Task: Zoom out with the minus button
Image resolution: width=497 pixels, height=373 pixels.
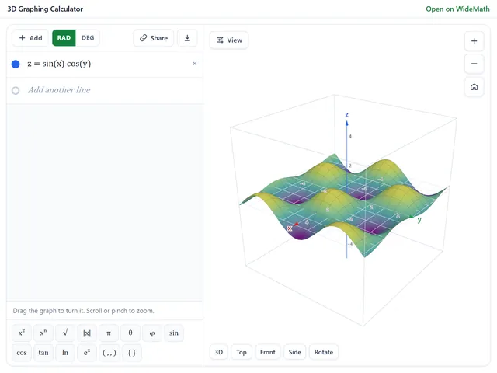Action: [x=474, y=64]
